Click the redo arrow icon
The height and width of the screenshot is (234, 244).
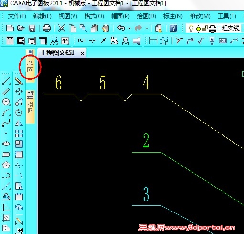click(x=138, y=28)
